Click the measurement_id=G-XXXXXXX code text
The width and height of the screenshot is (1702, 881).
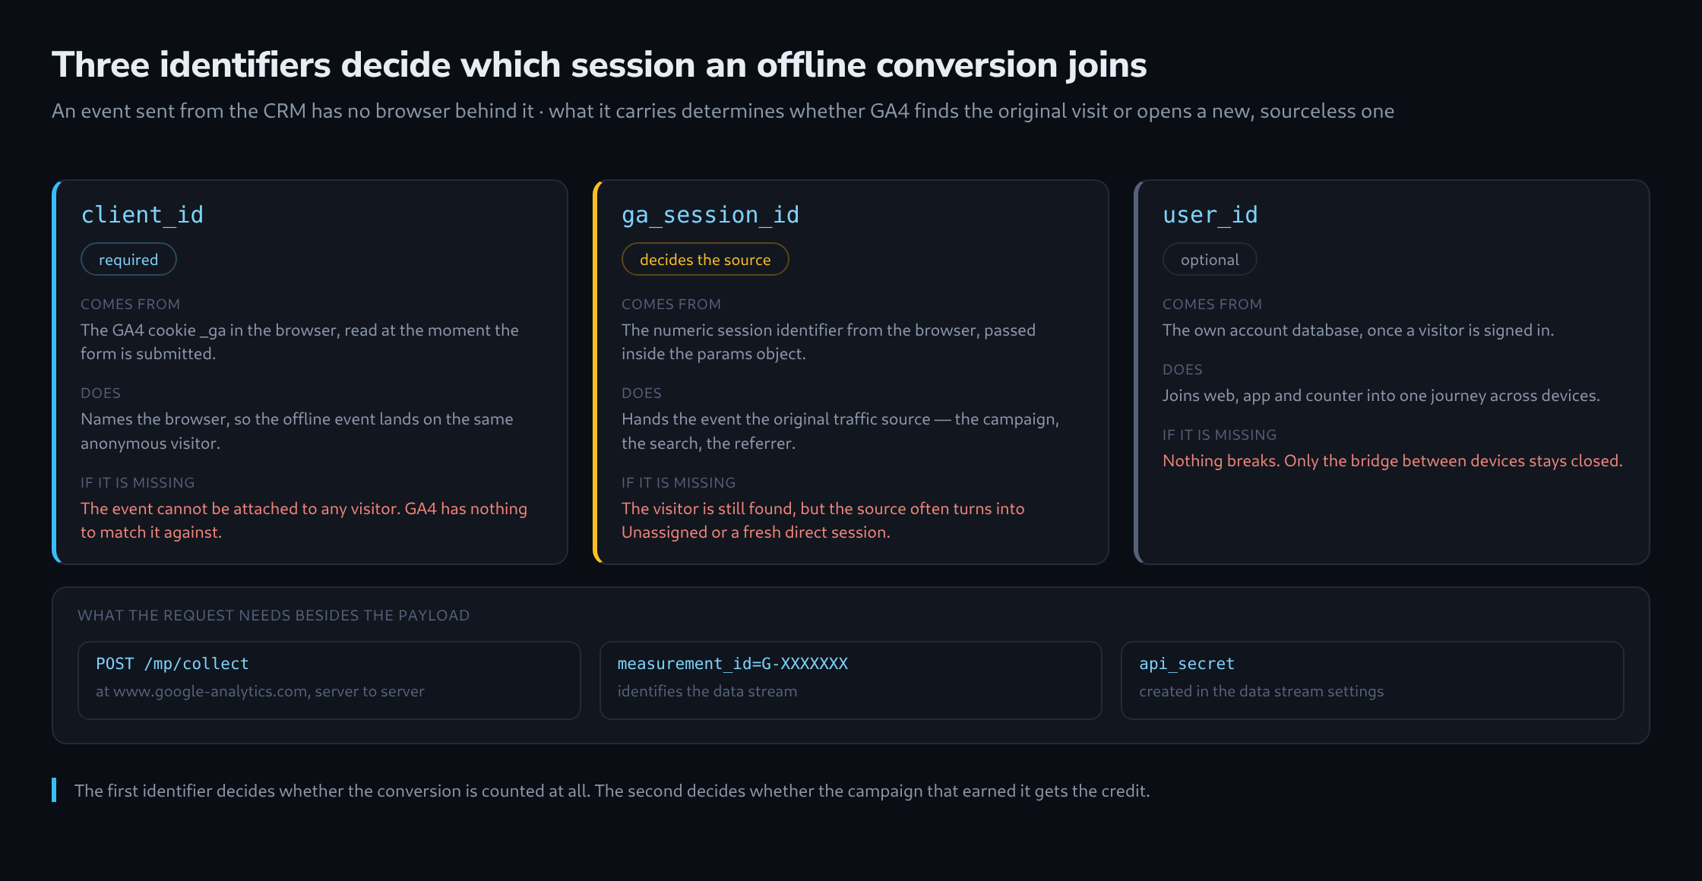[x=732, y=664]
